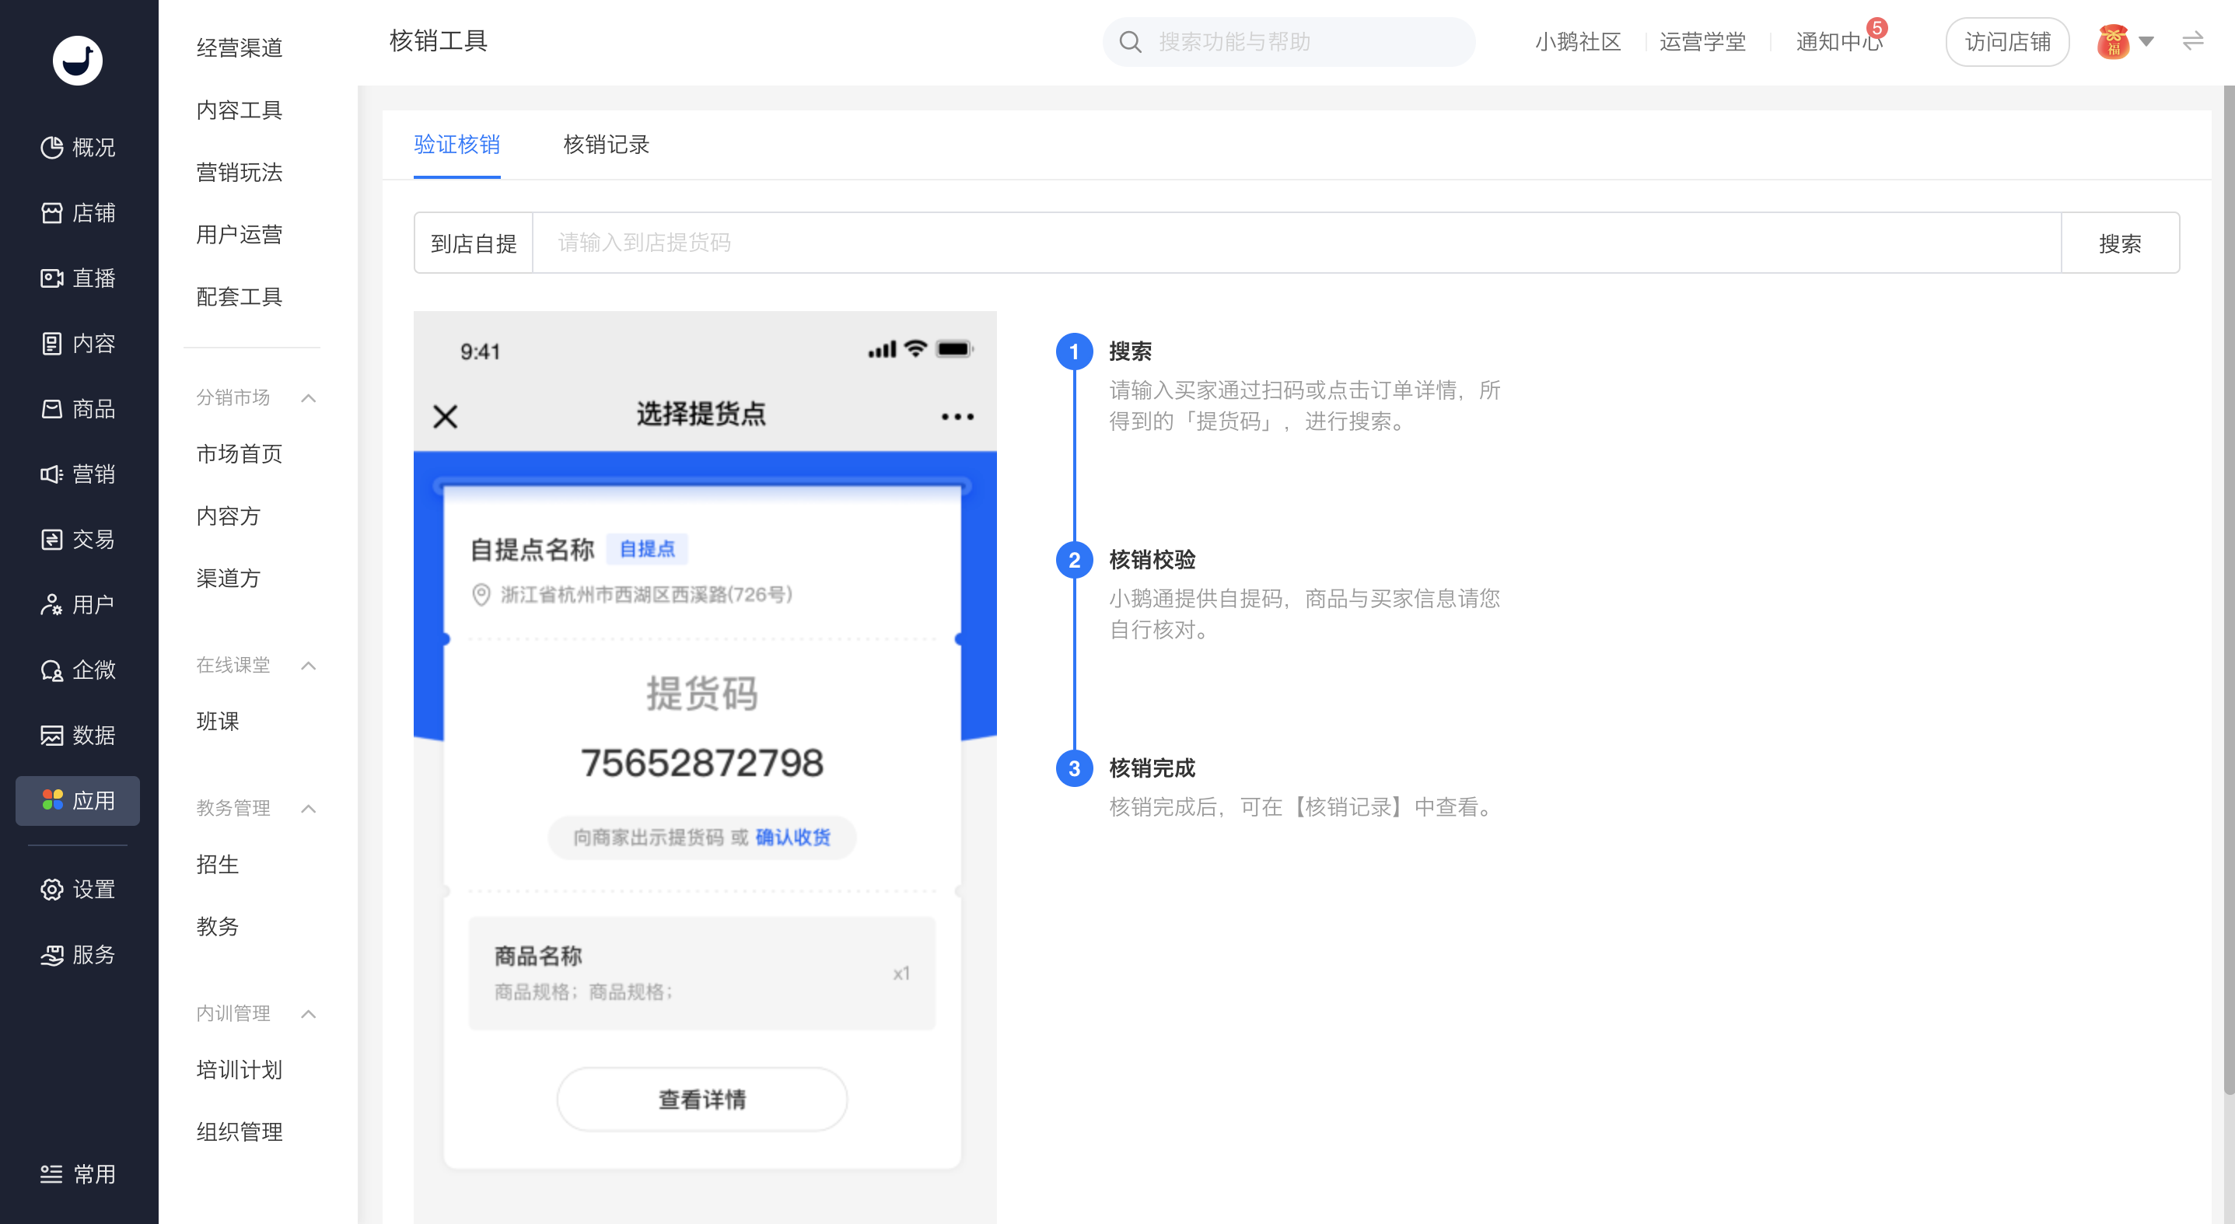2235x1224 pixels.
Task: Click the switch arrows icon at top right
Action: pyautogui.click(x=2193, y=40)
